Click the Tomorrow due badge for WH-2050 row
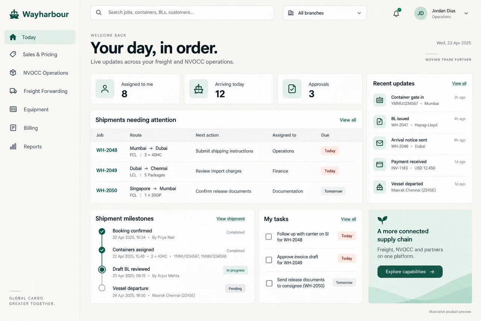 tap(333, 191)
